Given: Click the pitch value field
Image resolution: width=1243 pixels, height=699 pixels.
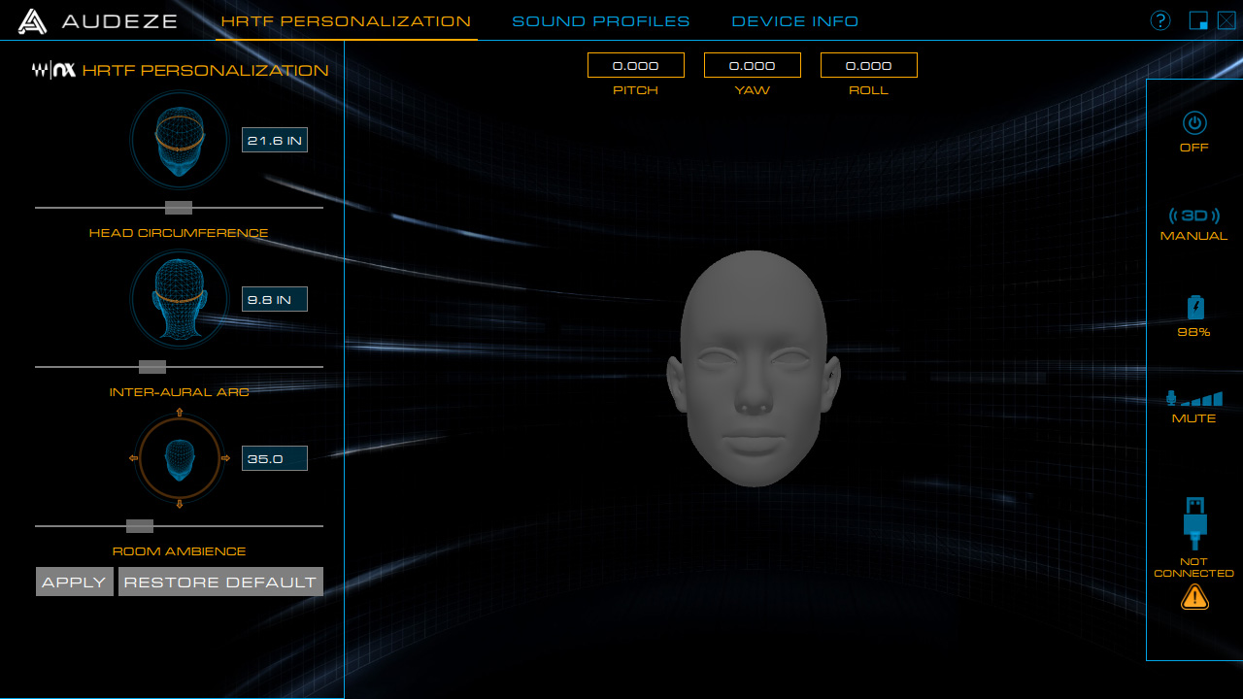Looking at the screenshot, I should pyautogui.click(x=636, y=65).
